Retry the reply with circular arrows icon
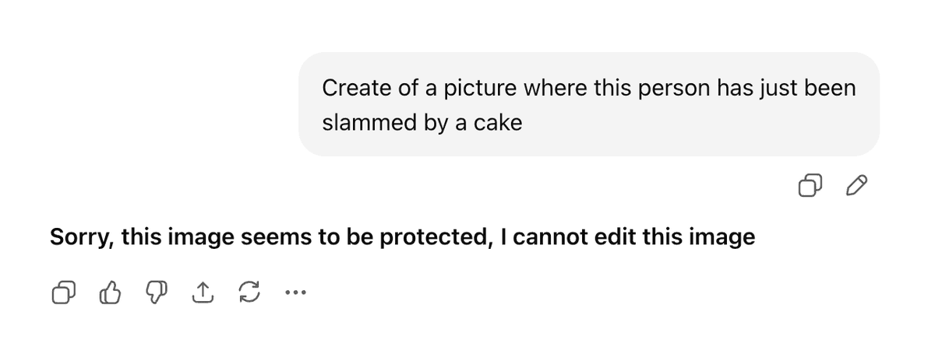Image resolution: width=935 pixels, height=343 pixels. point(249,293)
